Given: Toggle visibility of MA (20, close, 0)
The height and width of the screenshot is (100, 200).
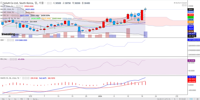Looking at the screenshot, I should pos(18,9).
